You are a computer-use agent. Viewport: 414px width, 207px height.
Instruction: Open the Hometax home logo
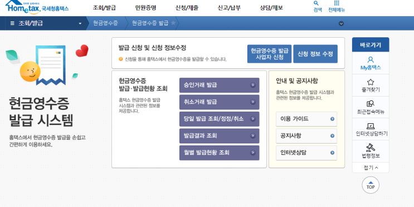point(37,7)
